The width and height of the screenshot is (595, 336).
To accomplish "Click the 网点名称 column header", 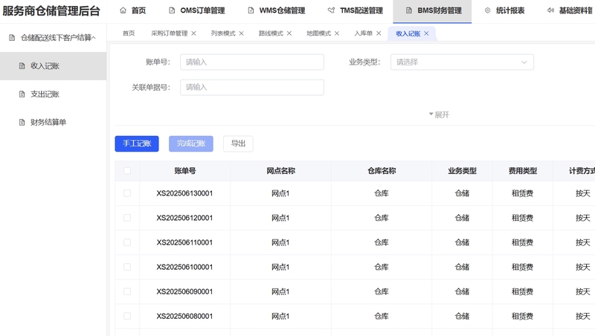I will pos(281,171).
